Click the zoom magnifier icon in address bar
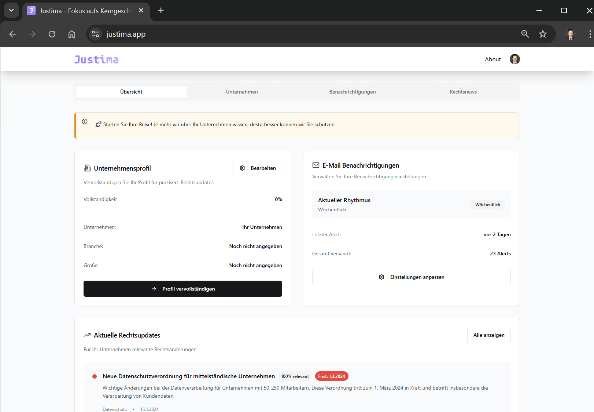 click(x=525, y=34)
